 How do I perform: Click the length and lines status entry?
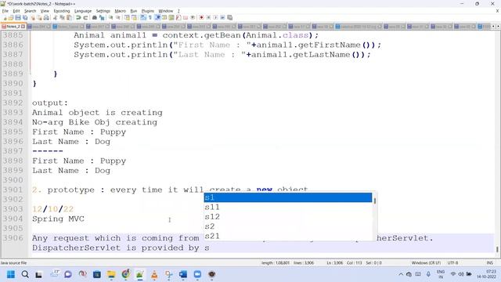[287, 263]
